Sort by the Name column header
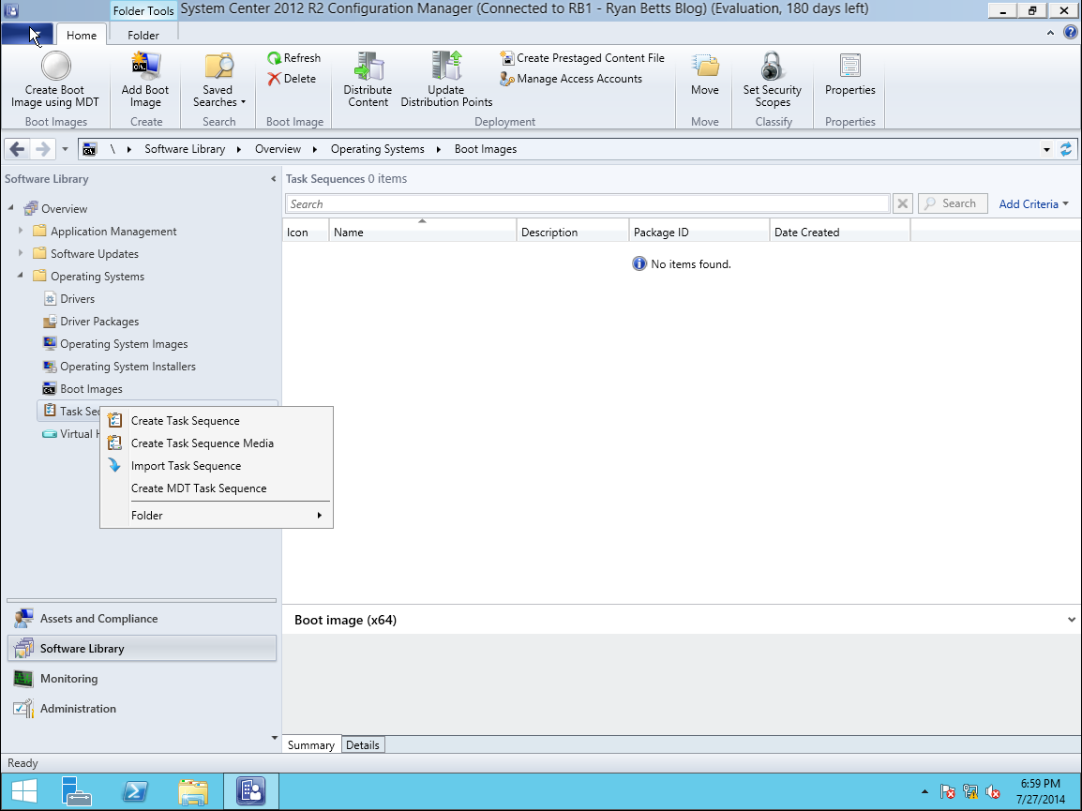Image resolution: width=1082 pixels, height=811 pixels. coord(422,232)
